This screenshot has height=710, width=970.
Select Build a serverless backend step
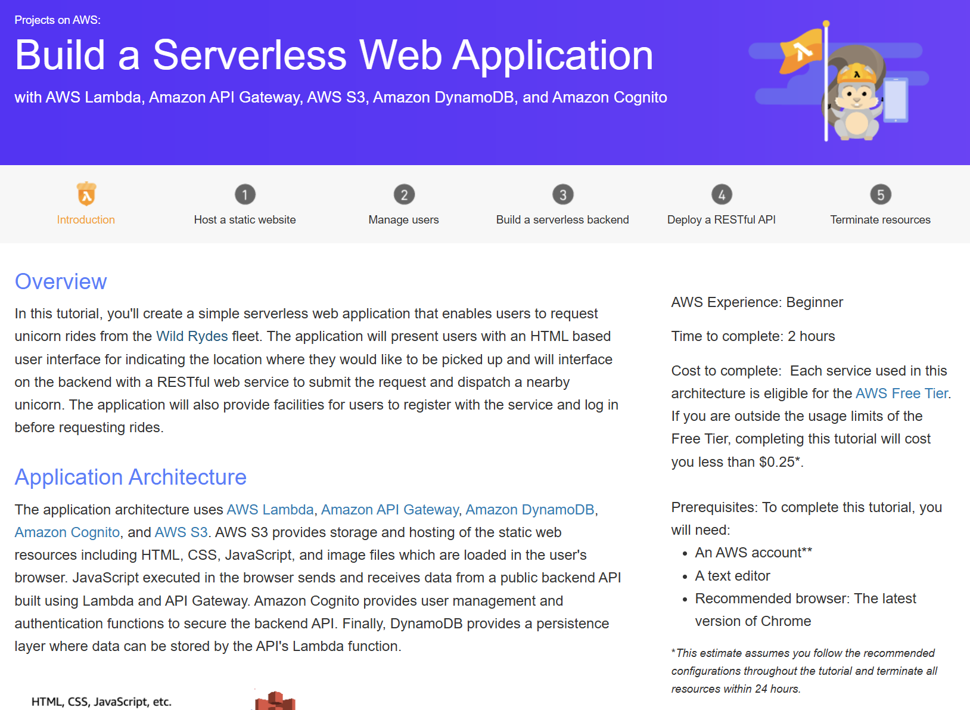click(562, 219)
